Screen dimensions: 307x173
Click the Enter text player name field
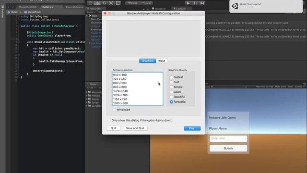(228, 138)
